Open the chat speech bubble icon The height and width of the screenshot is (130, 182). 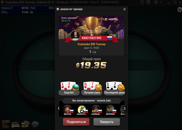coord(35,124)
